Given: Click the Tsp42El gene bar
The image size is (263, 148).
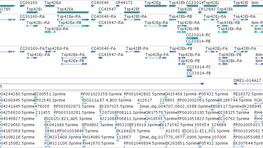Looking at the screenshot, I should (x=241, y=6).
